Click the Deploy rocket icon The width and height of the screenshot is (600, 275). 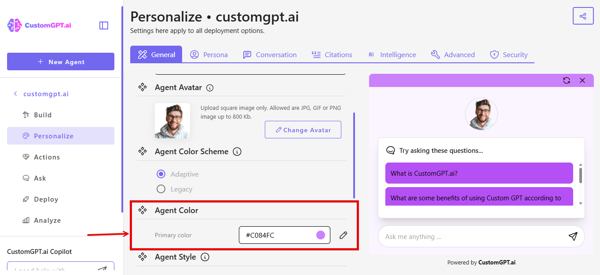[x=26, y=199]
